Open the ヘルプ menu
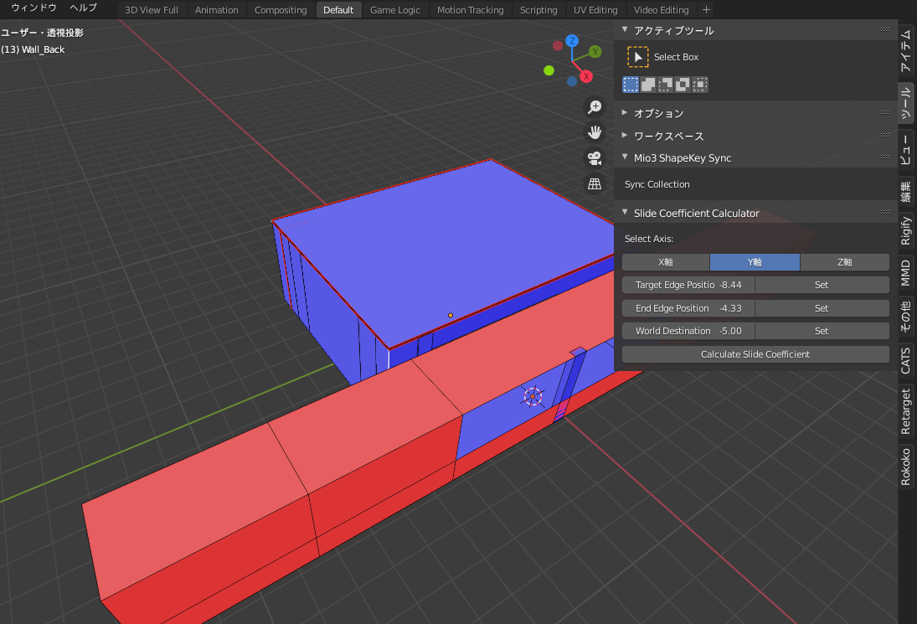 click(83, 8)
